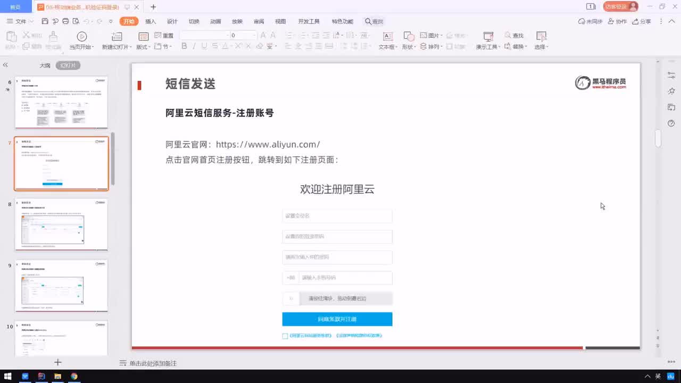Click the guest login (访客登录) button
Screen dimensions: 681x383
(x=621, y=7)
